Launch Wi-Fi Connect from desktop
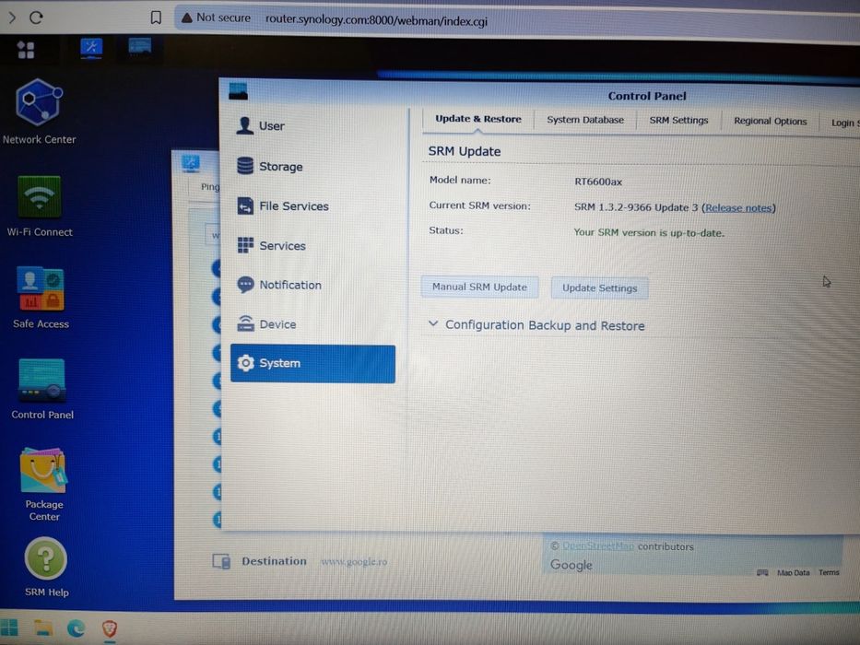This screenshot has height=645, width=860. click(40, 206)
